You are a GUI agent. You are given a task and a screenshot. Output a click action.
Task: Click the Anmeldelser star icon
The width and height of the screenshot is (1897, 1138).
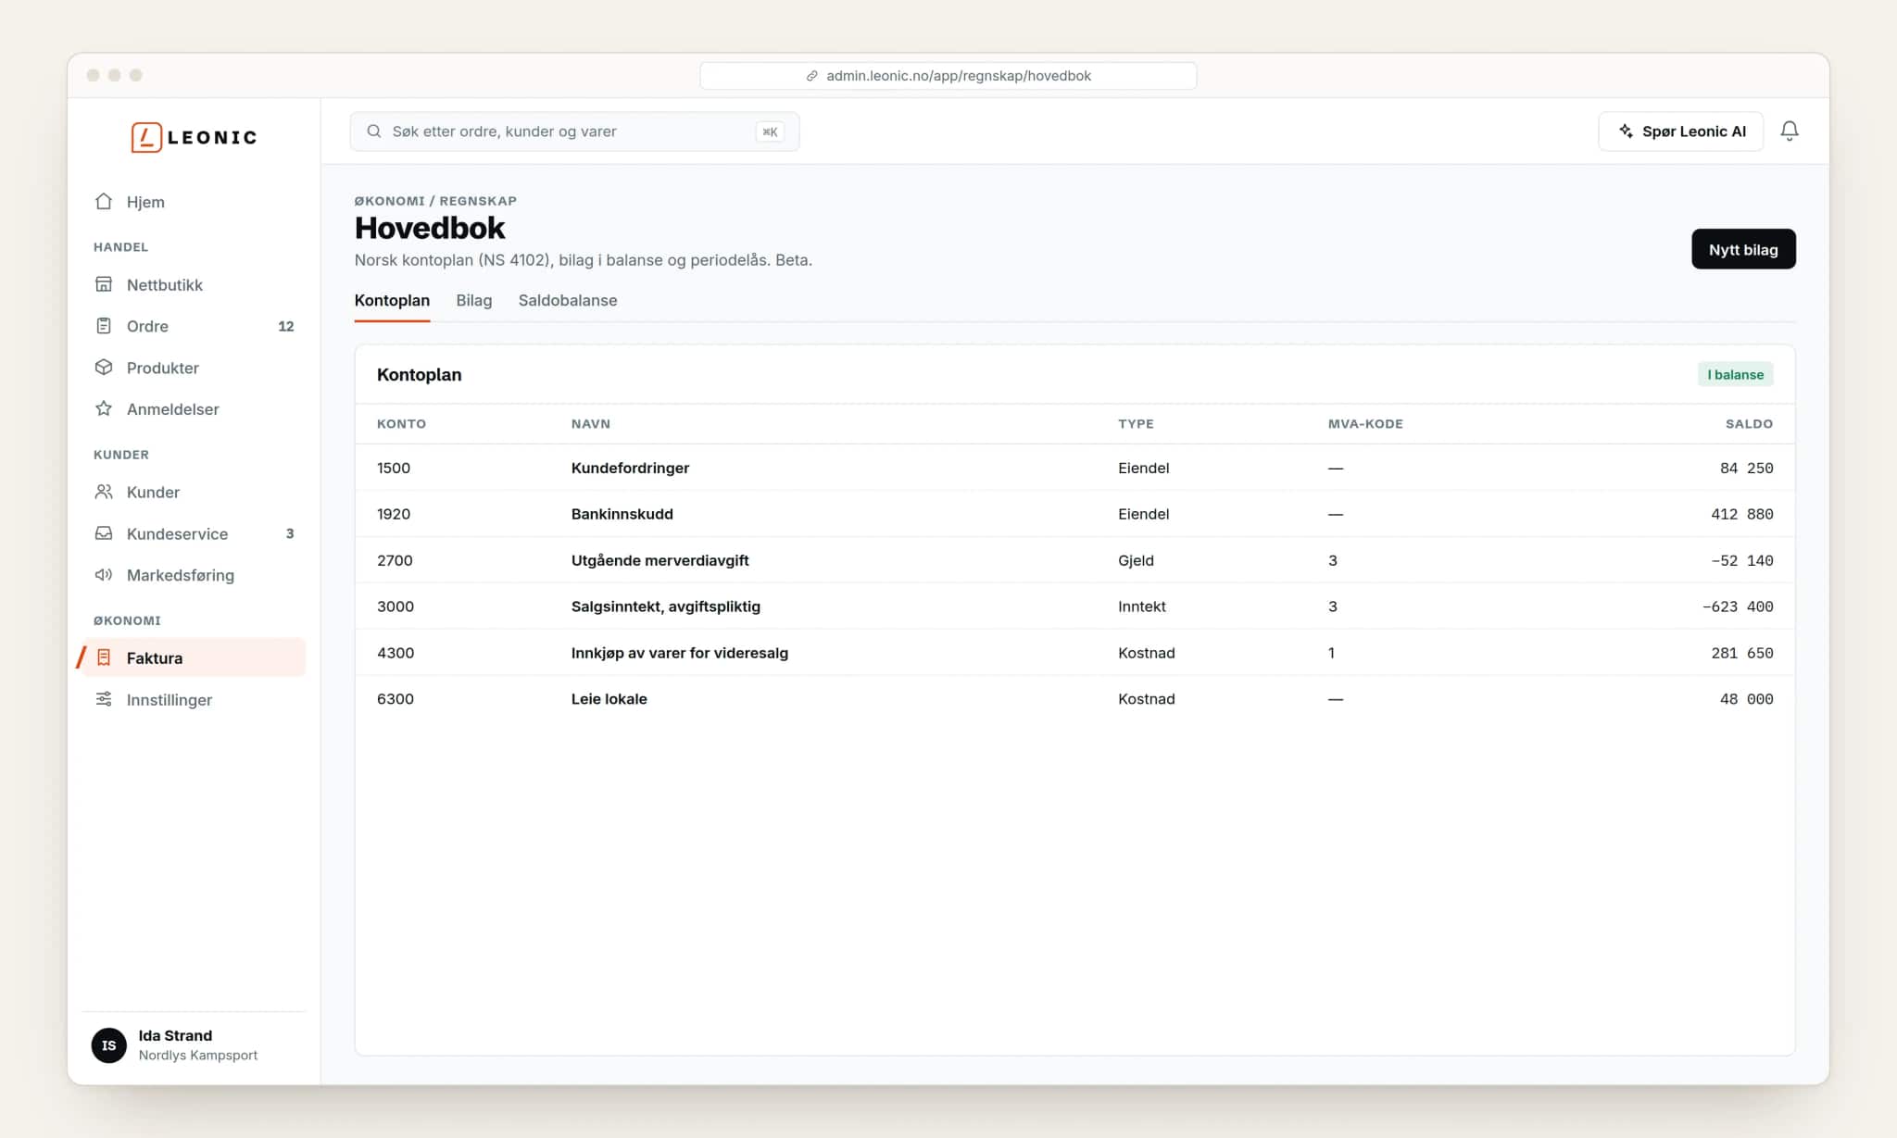[104, 408]
